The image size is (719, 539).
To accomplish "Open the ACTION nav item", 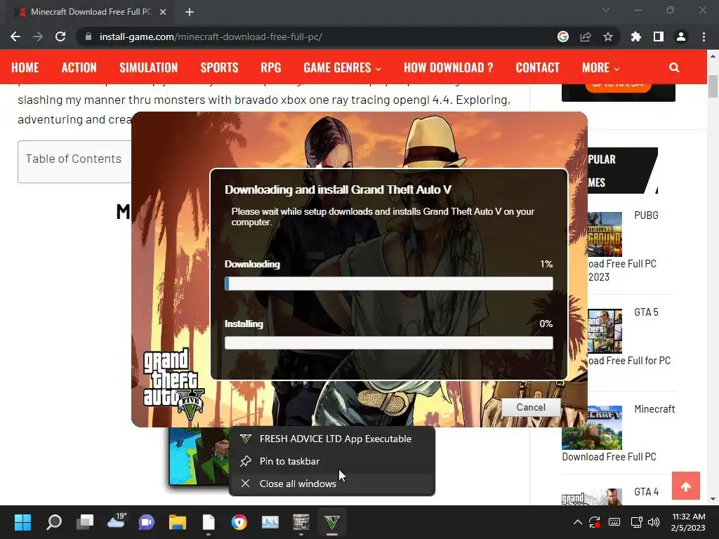I will coord(79,67).
